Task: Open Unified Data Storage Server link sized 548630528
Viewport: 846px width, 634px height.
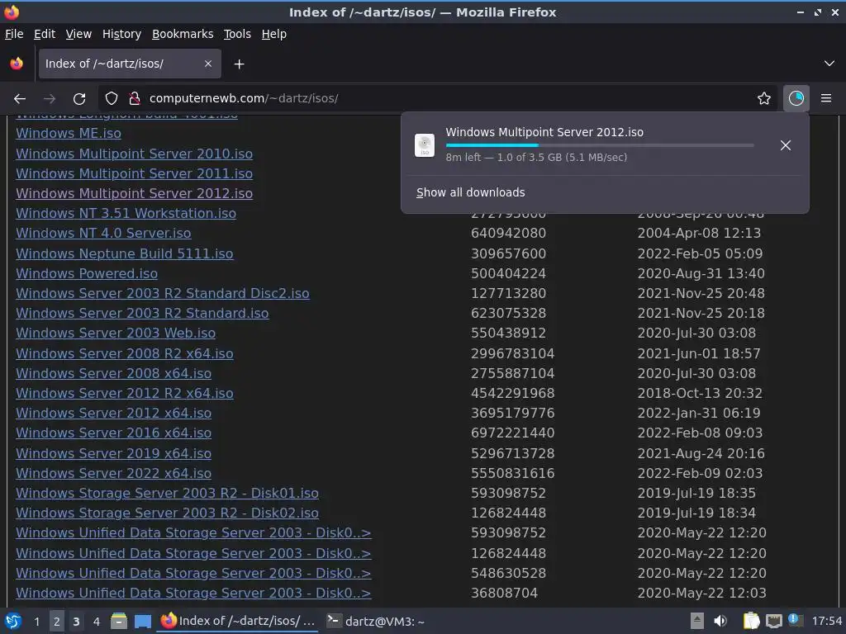Action: tap(193, 573)
